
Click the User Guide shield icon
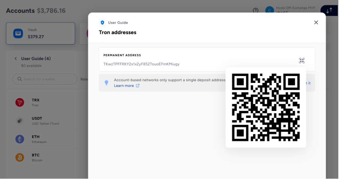[x=102, y=23]
